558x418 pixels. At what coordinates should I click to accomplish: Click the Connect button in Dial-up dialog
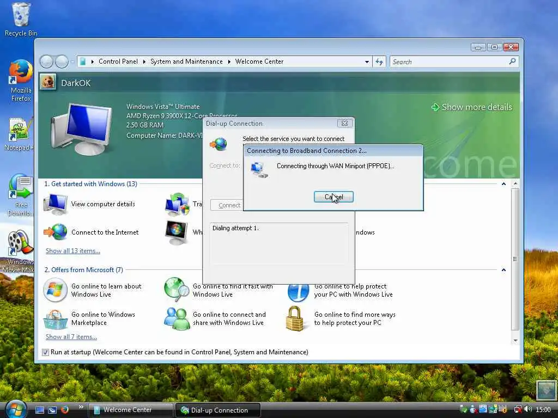(228, 205)
